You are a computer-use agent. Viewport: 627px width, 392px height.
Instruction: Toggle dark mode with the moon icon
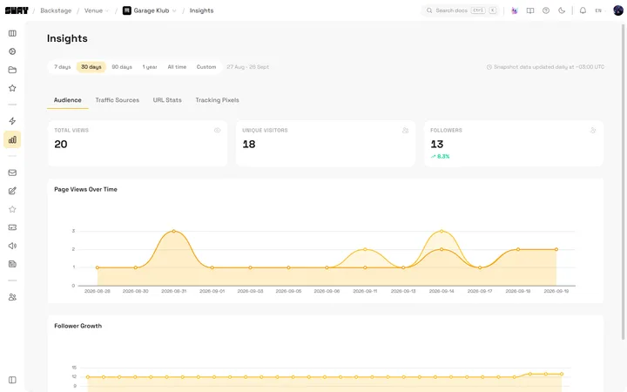[x=562, y=10]
